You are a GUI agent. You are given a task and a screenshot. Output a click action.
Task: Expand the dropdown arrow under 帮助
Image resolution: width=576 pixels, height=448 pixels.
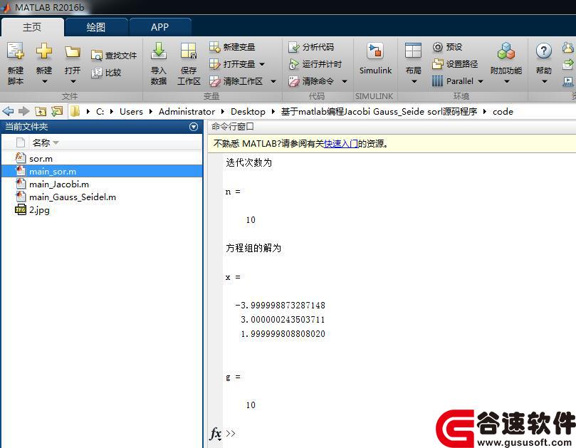click(545, 81)
